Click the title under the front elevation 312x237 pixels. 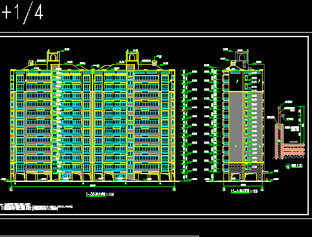tap(100, 194)
